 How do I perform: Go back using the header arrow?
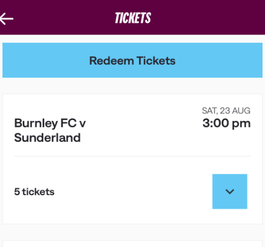[7, 19]
